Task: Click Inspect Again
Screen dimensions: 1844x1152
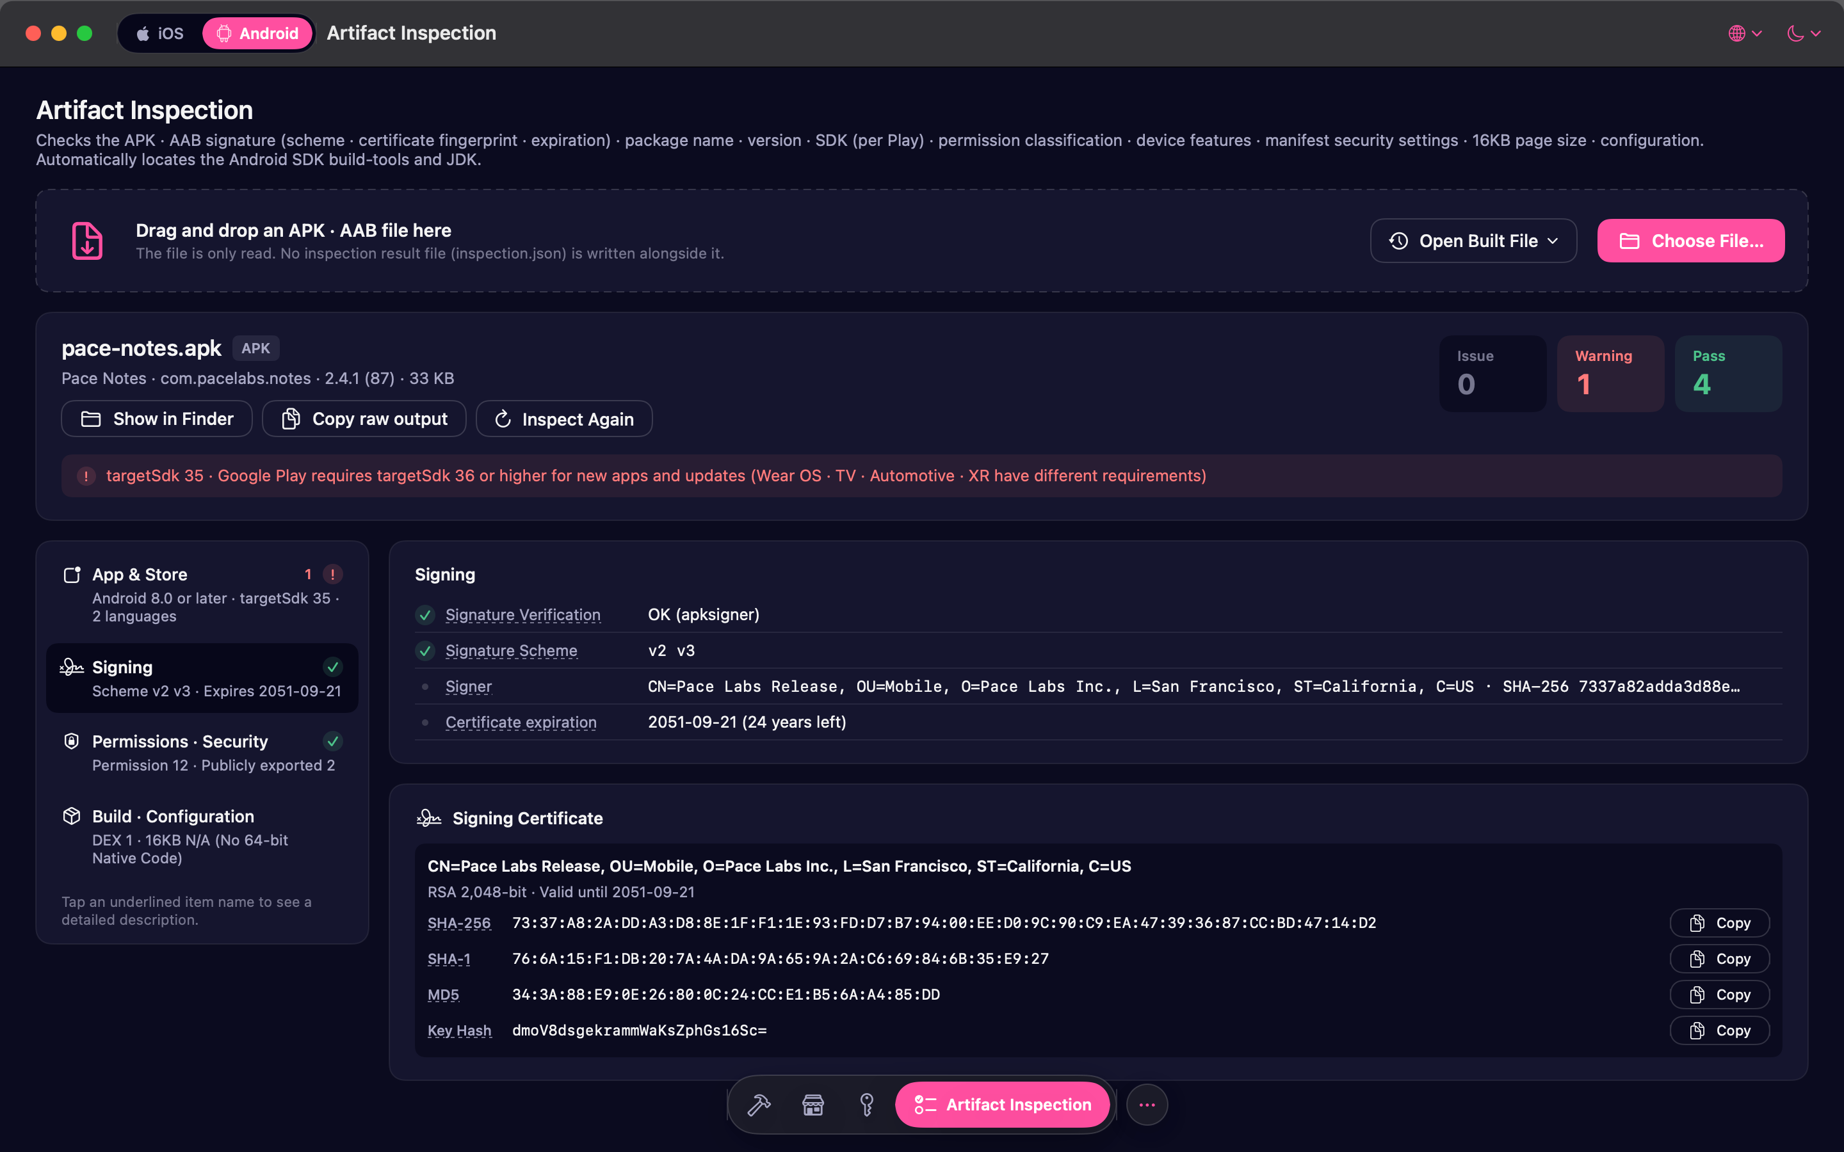Action: pyautogui.click(x=564, y=419)
